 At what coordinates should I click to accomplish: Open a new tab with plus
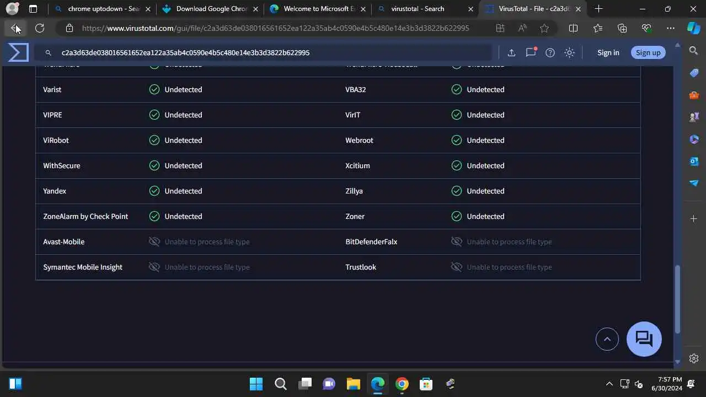pyautogui.click(x=598, y=9)
